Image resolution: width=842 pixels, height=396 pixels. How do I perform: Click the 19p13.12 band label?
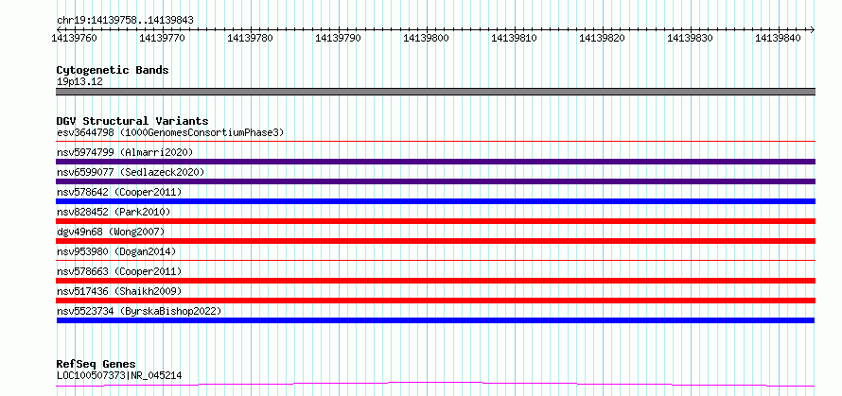click(79, 81)
